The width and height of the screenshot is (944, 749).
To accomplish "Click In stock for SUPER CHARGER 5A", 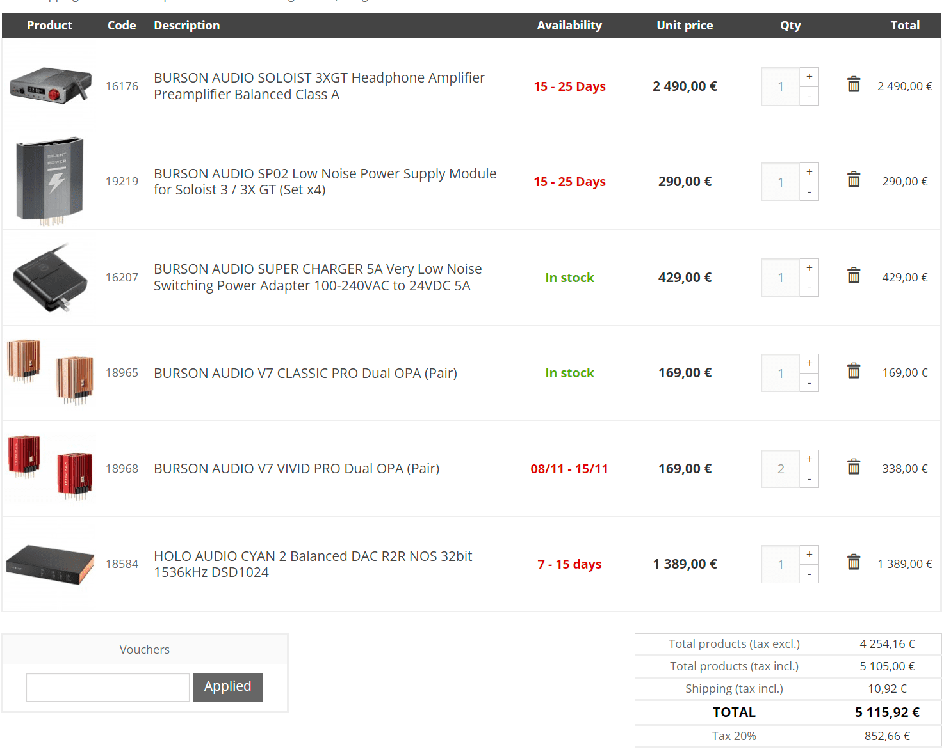I will pos(569,278).
